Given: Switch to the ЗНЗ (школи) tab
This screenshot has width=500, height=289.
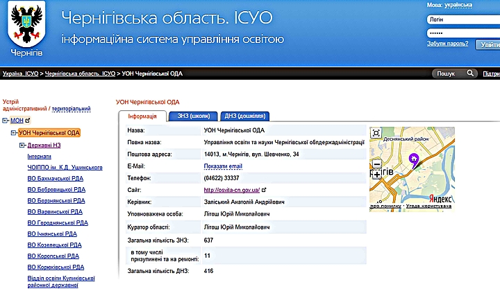Looking at the screenshot, I should pyautogui.click(x=193, y=116).
